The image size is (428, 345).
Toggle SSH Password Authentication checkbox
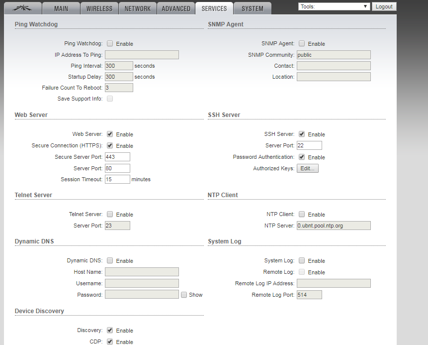[x=302, y=157]
